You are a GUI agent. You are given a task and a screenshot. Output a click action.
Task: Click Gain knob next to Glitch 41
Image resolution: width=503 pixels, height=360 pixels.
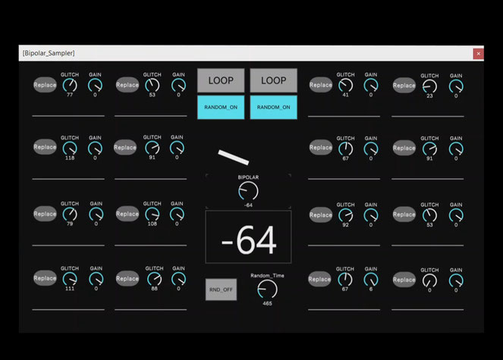point(371,86)
